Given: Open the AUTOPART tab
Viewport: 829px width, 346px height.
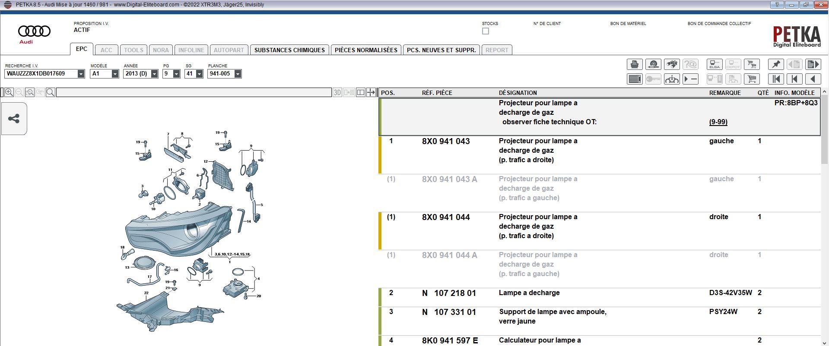Looking at the screenshot, I should click(229, 50).
